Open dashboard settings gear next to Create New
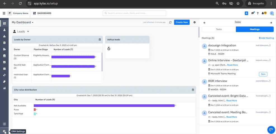The height and width of the screenshot is (134, 276). 195,22
